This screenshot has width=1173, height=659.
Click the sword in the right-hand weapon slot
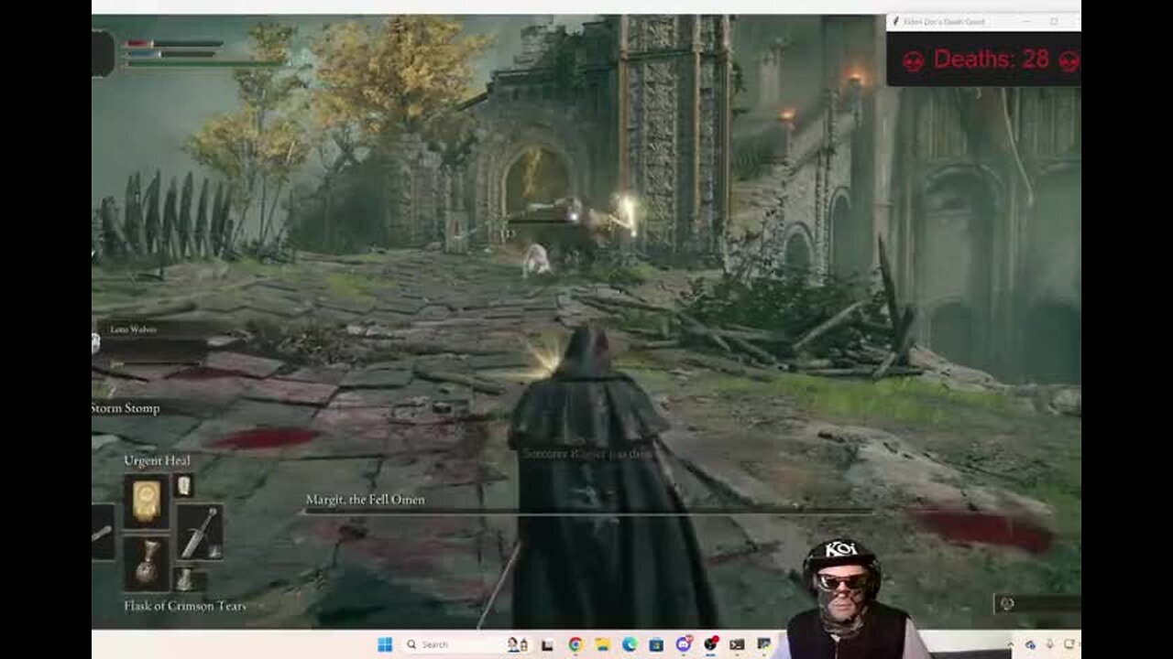pos(200,532)
